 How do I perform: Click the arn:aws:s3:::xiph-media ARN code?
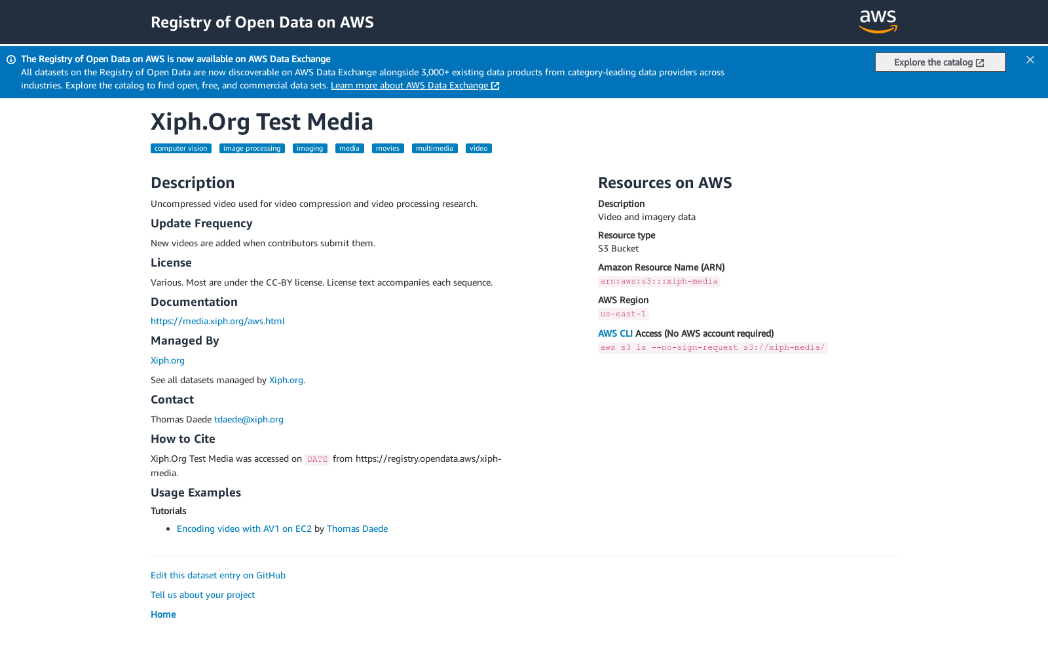click(x=659, y=282)
